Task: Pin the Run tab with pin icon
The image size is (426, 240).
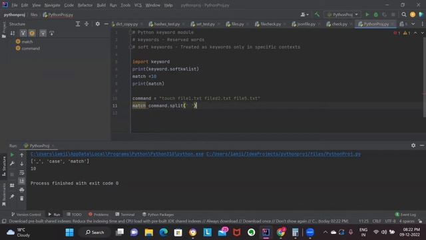Action: tap(12, 196)
